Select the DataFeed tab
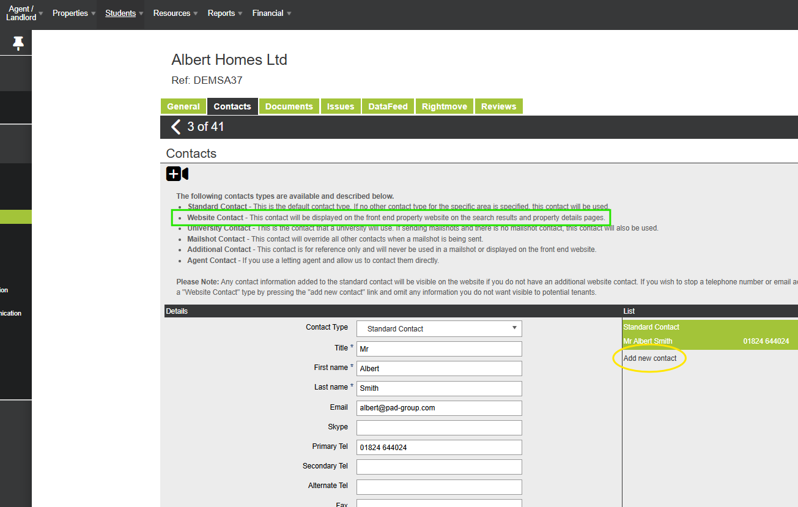Image resolution: width=798 pixels, height=507 pixels. [388, 106]
